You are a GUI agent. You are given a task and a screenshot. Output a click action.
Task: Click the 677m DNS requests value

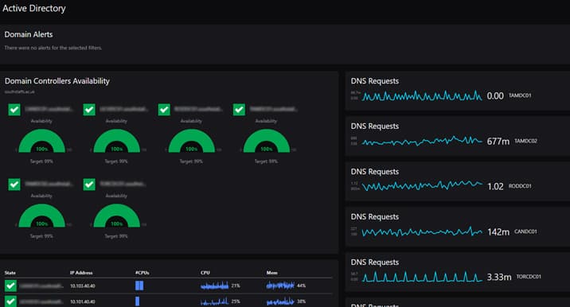pos(498,142)
